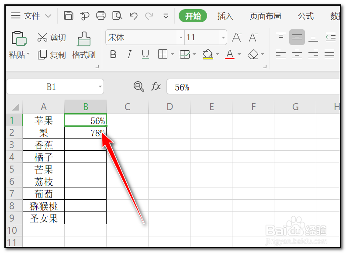Screen dimensions: 346x253
Task: Apply yellow fill color bucket
Action: point(208,54)
